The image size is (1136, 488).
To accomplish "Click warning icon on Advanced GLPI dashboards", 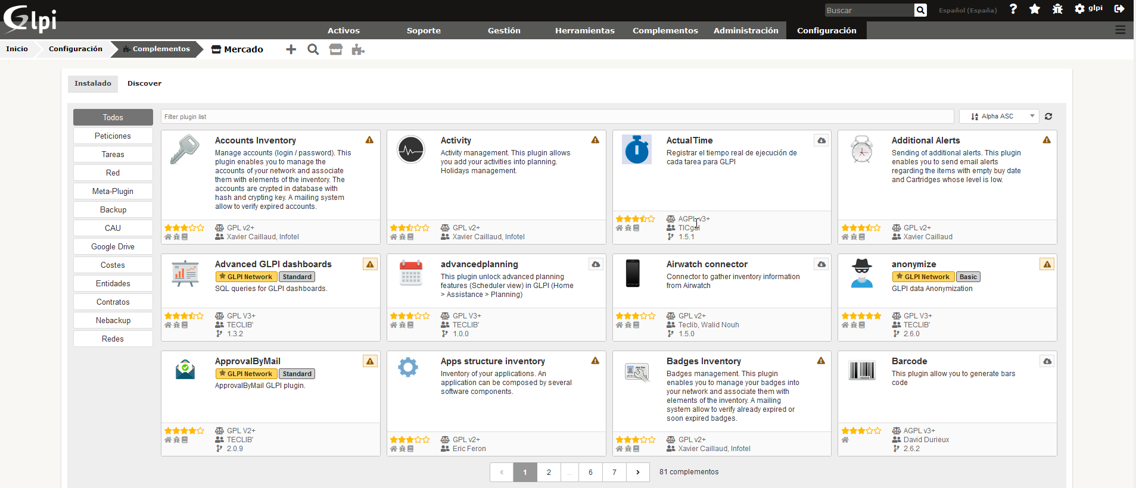I will click(370, 264).
